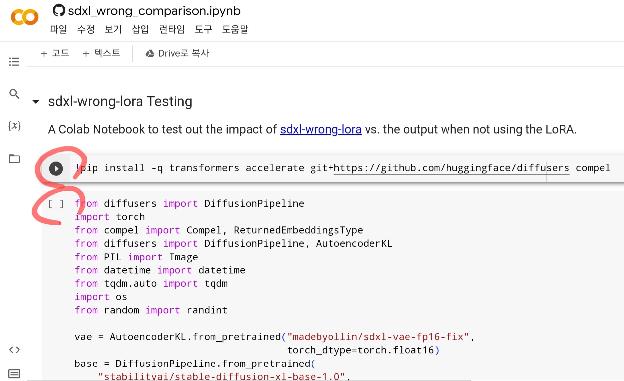Open code snippets angle-brackets icon
The width and height of the screenshot is (624, 381).
coord(14,350)
